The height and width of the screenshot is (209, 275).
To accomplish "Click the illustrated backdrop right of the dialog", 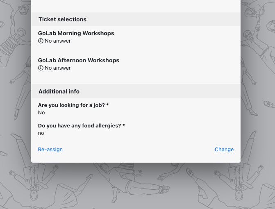I will coord(258,102).
